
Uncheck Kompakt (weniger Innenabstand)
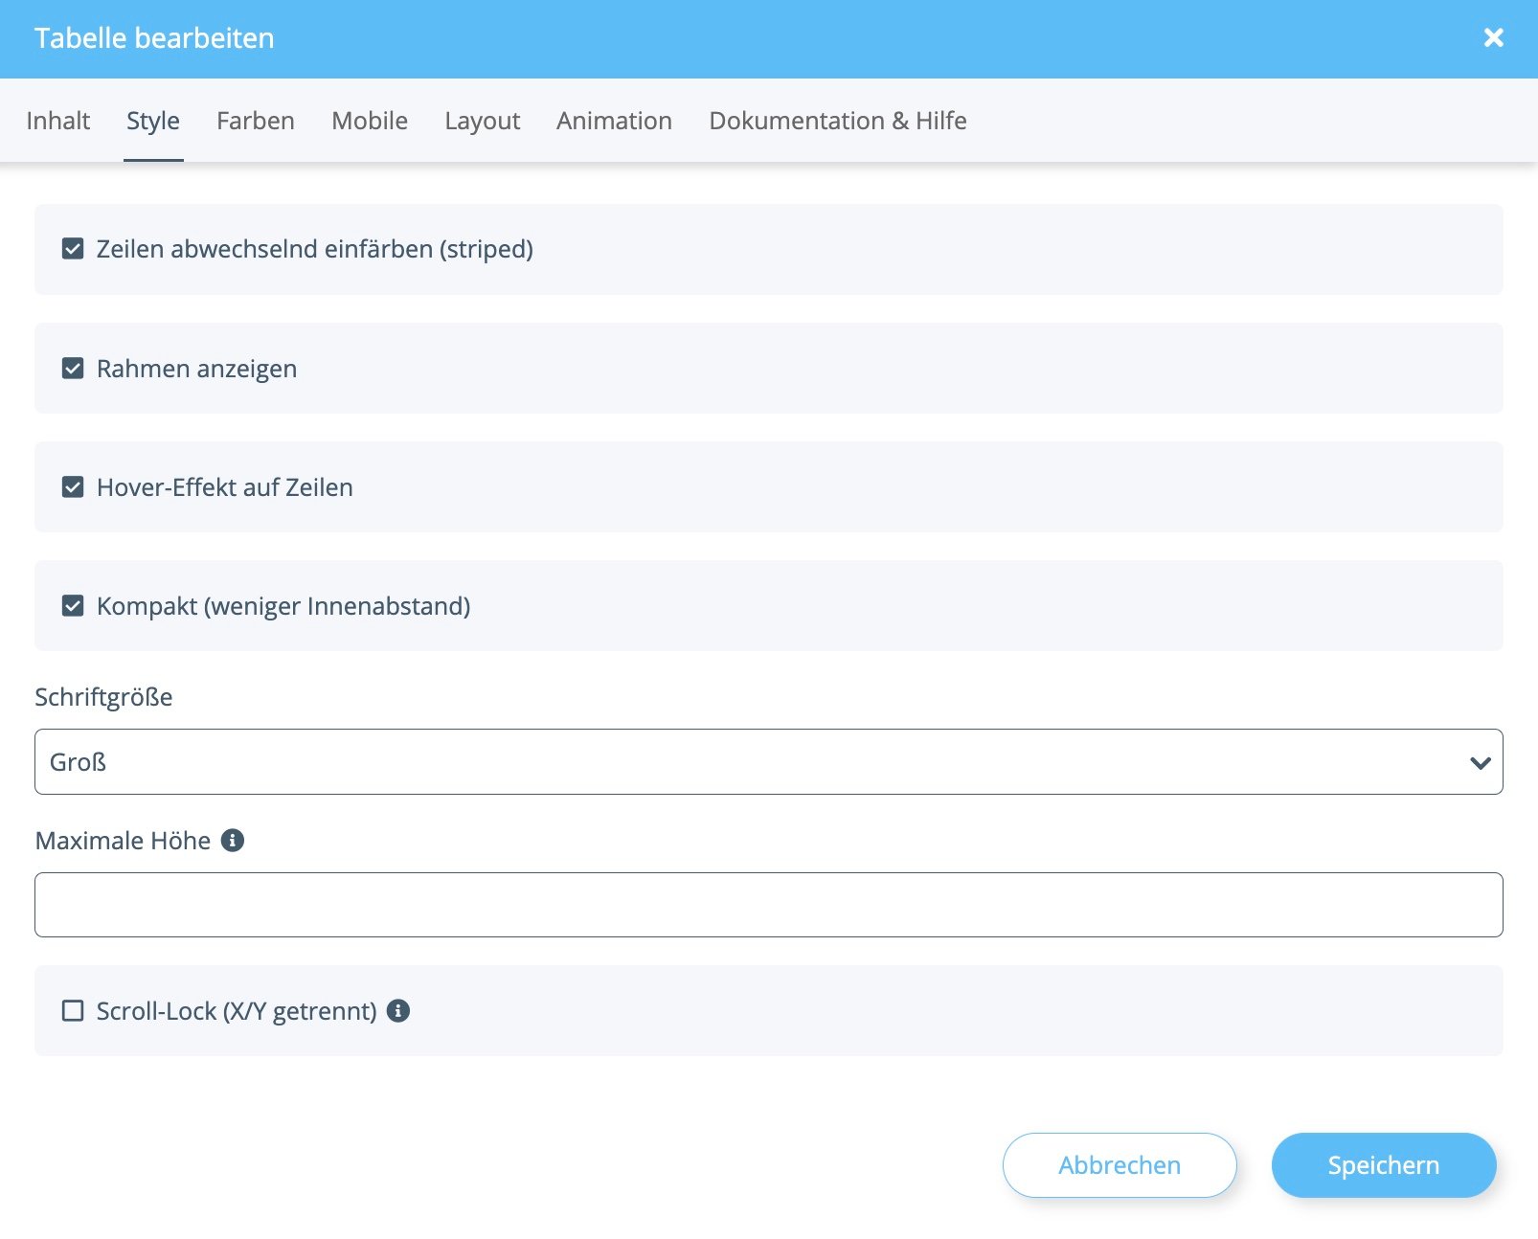[x=73, y=606]
